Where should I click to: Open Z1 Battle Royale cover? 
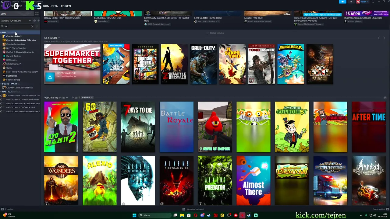(174, 64)
